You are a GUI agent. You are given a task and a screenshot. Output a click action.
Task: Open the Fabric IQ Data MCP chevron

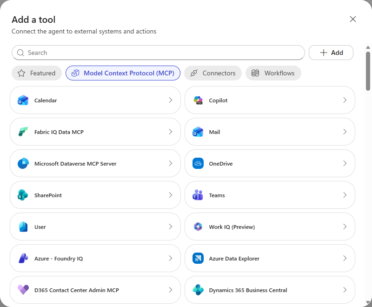170,132
